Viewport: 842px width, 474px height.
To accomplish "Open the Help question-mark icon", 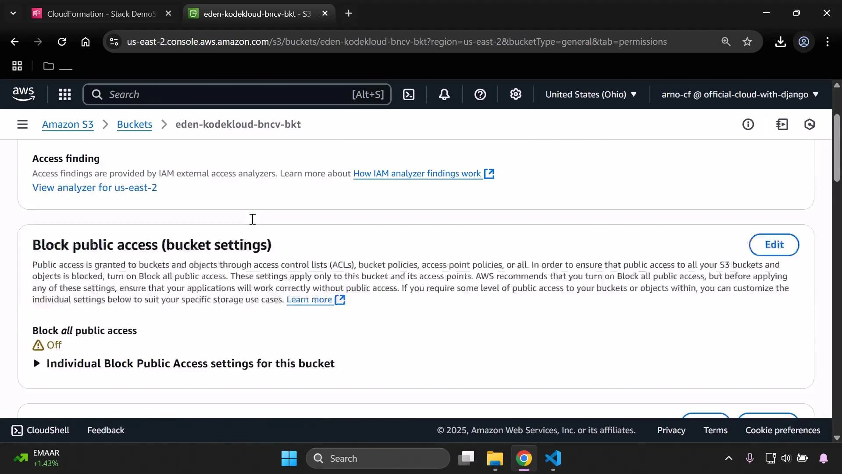I will [481, 94].
